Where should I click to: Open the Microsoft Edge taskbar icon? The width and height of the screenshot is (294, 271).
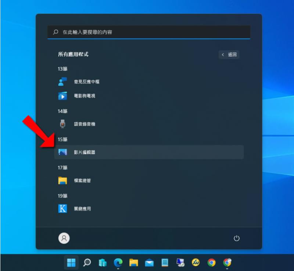(x=118, y=263)
